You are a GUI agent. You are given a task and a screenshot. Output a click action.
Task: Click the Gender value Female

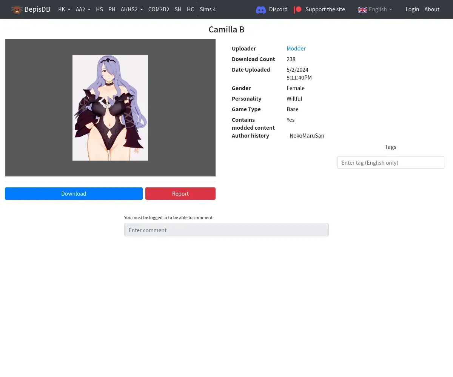[x=296, y=88]
